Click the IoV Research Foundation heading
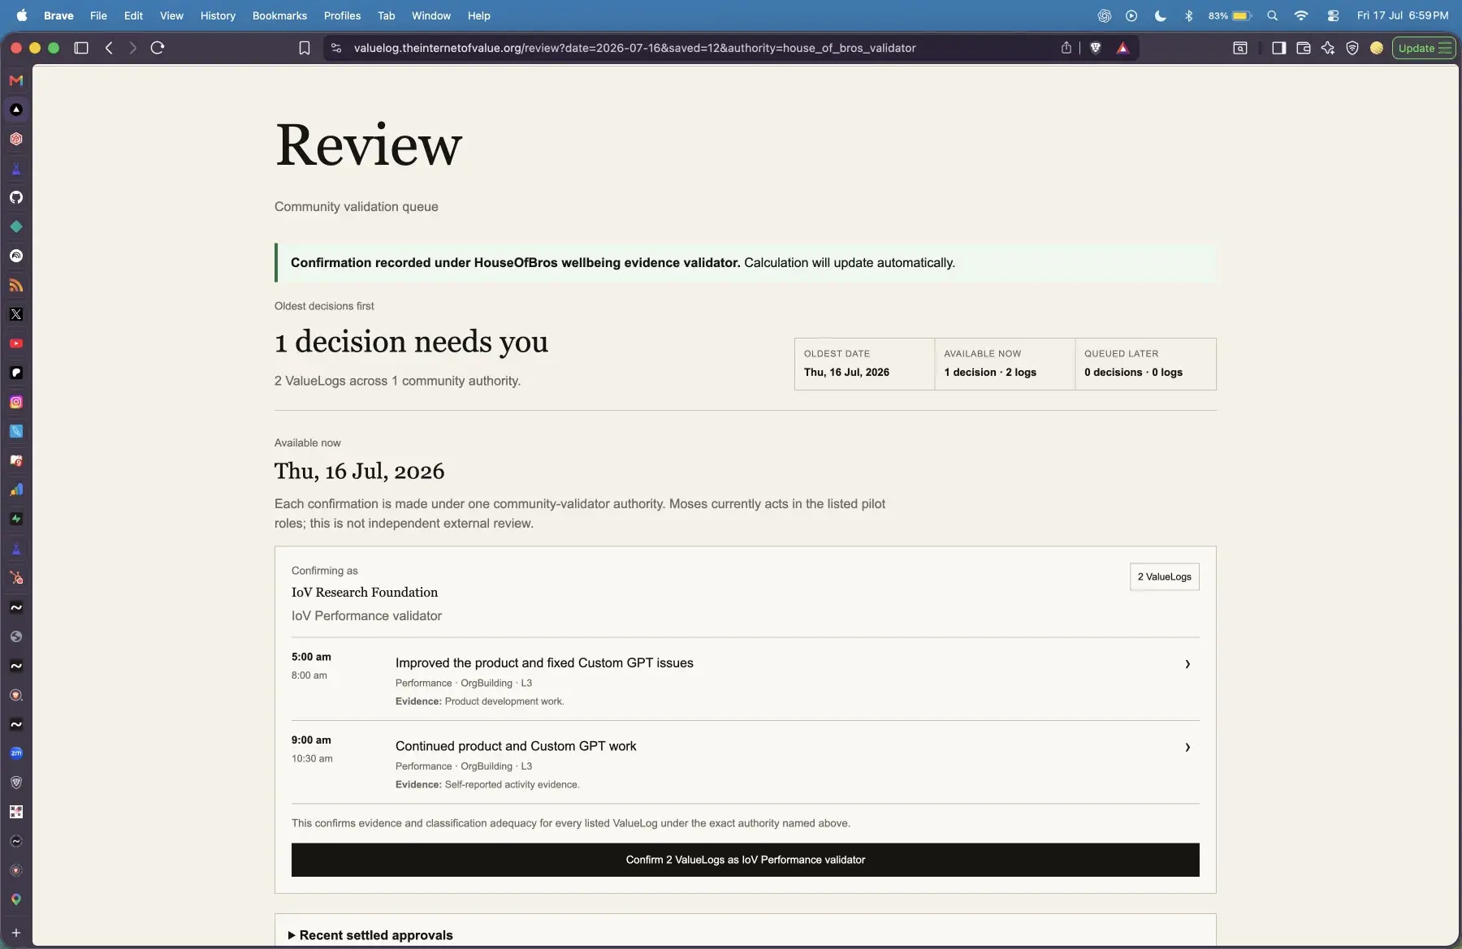The height and width of the screenshot is (949, 1462). (365, 592)
